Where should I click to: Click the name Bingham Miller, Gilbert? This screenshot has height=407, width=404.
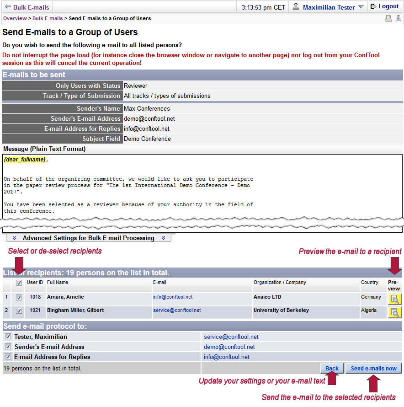75,310
